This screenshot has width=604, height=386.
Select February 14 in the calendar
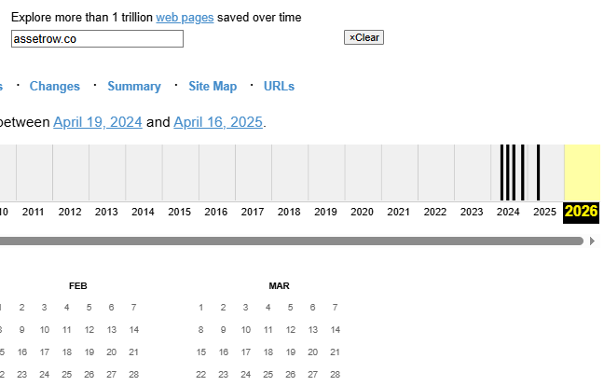(134, 329)
